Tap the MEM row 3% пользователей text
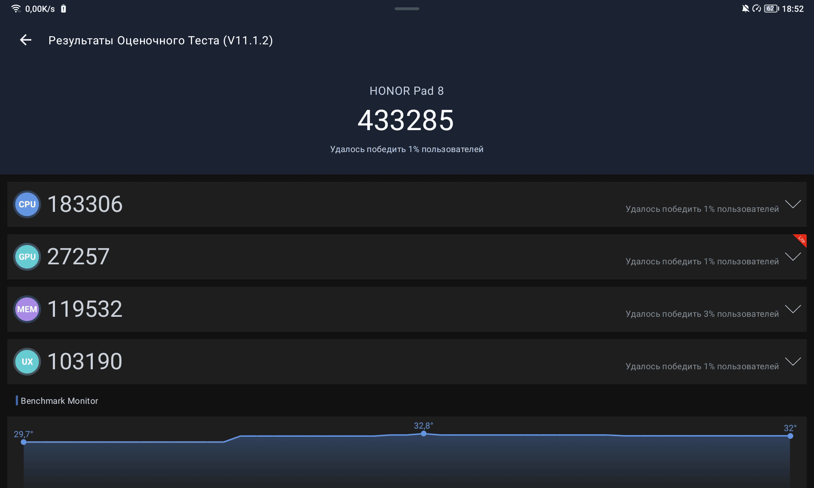The image size is (814, 488). pyautogui.click(x=702, y=314)
